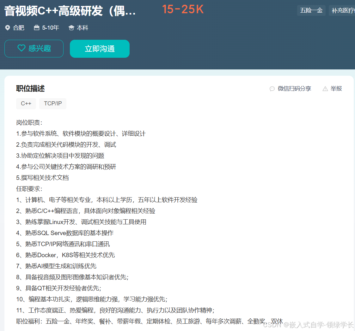Screen dimensions: 355x331
Task: Click the 立即沟通 button
Action: [100, 49]
